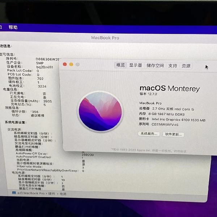Image resolution: width=217 pixels, height=217 pixels.
Task: Select 电源 in the path bar
Action: click(63, 194)
